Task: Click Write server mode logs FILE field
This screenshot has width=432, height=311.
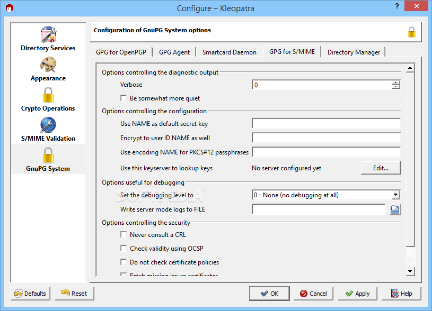Action: point(319,209)
